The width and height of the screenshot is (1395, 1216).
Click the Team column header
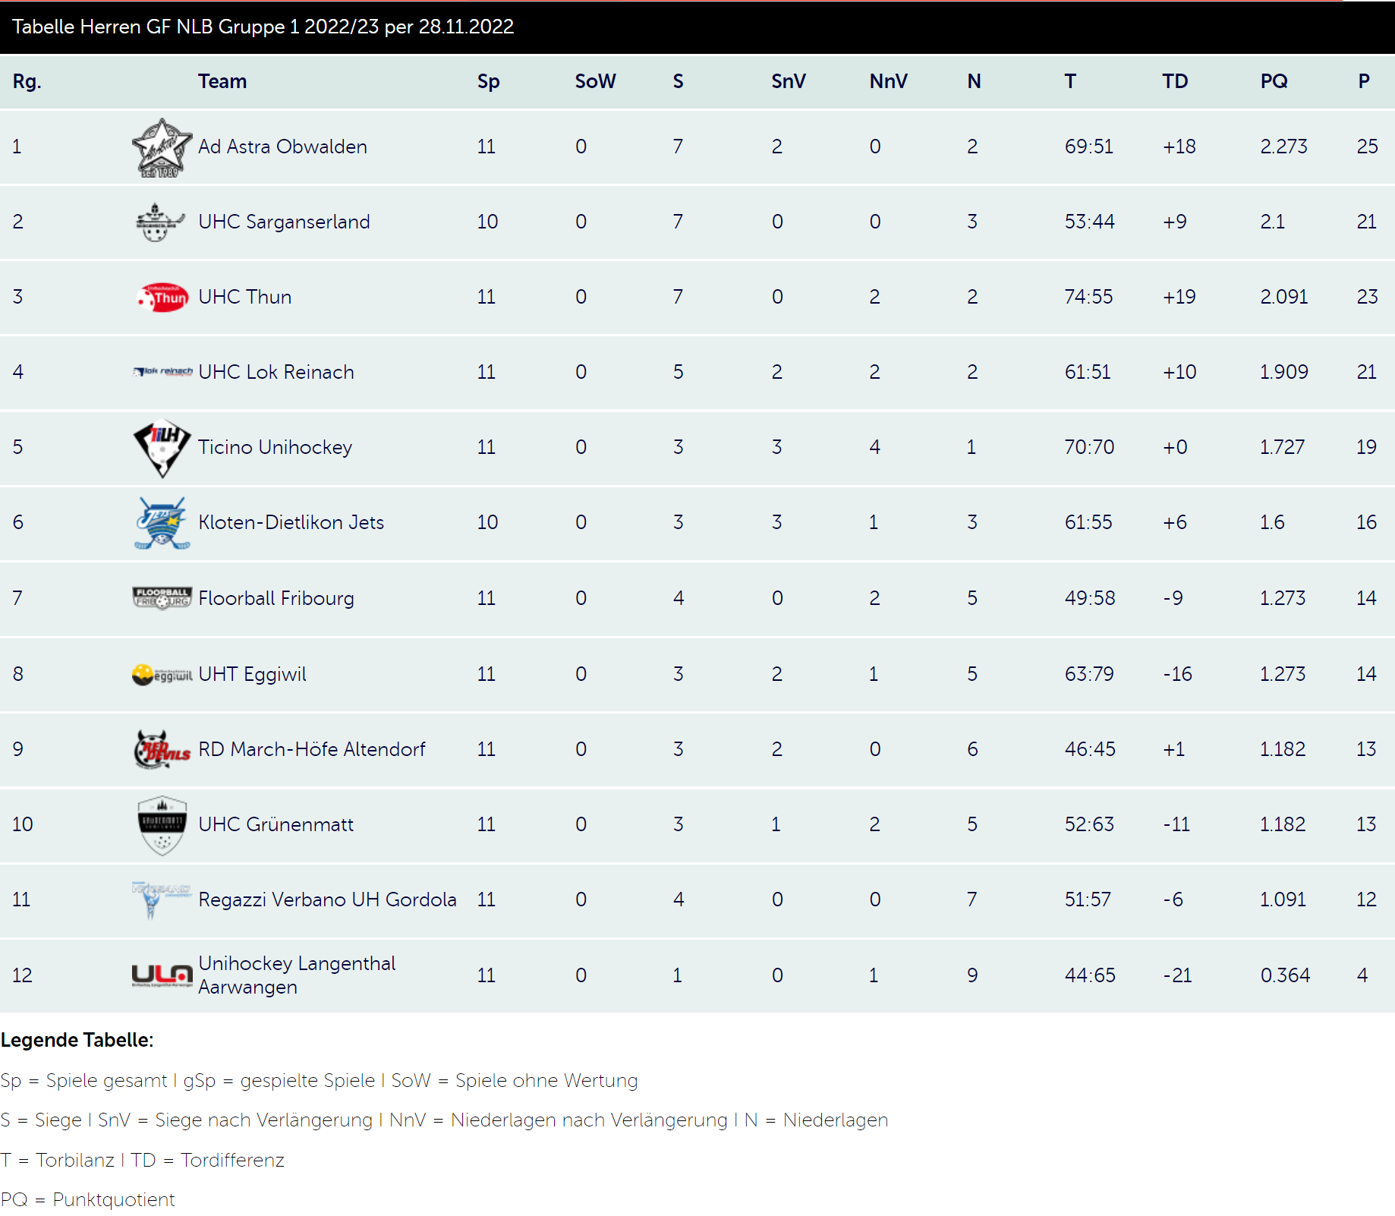(x=222, y=81)
